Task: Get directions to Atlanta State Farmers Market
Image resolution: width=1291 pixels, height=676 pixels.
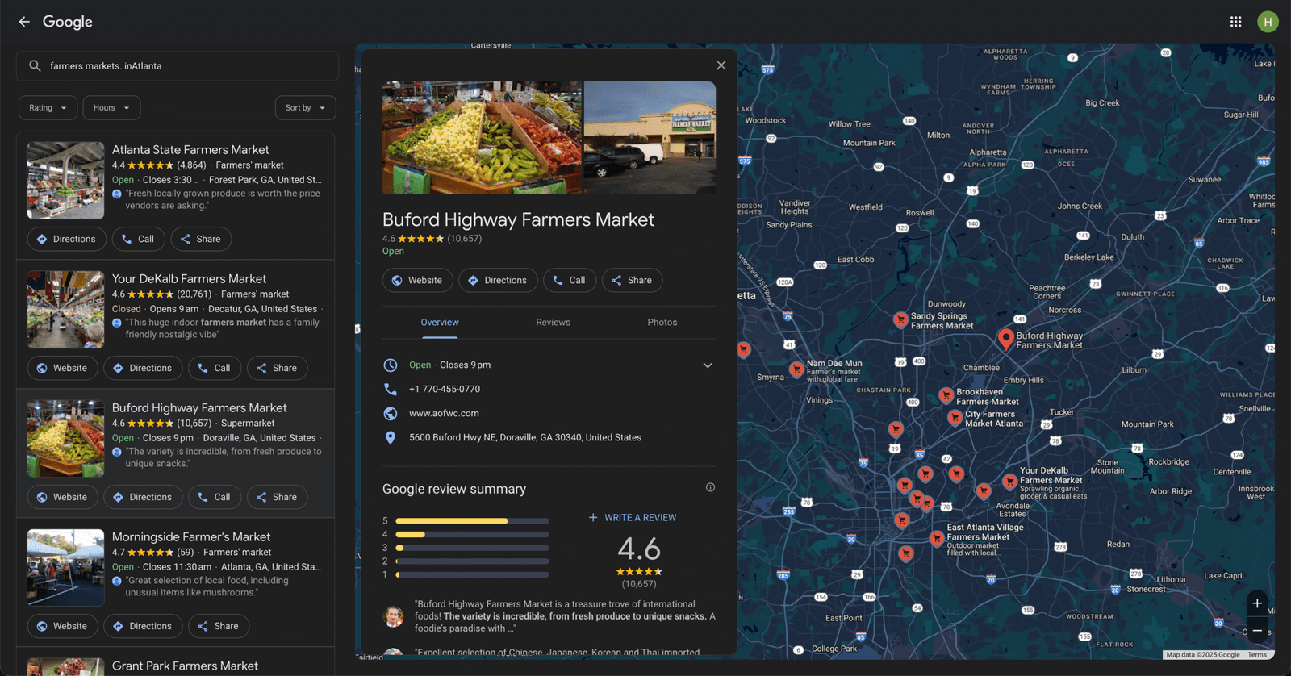Action: [66, 239]
